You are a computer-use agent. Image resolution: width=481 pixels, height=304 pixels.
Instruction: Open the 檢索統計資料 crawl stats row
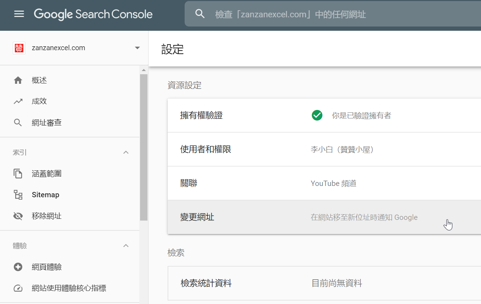coord(324,283)
